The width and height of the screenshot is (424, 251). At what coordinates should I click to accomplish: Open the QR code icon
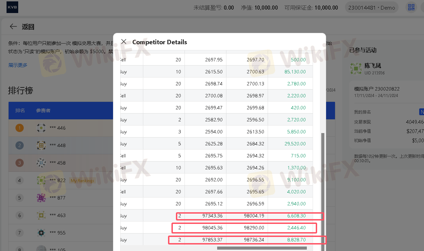click(x=410, y=8)
